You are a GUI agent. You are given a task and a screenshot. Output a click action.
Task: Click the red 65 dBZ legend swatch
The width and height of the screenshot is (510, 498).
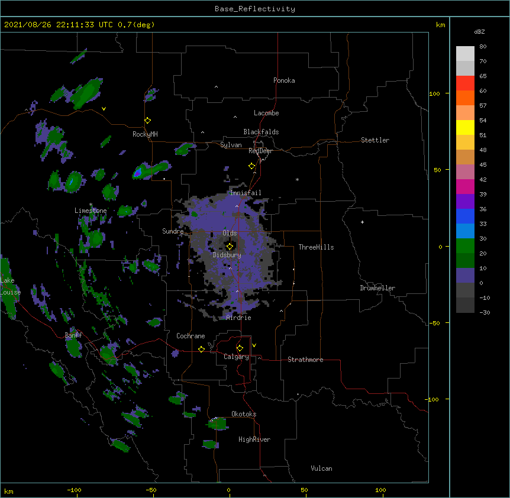(x=465, y=83)
